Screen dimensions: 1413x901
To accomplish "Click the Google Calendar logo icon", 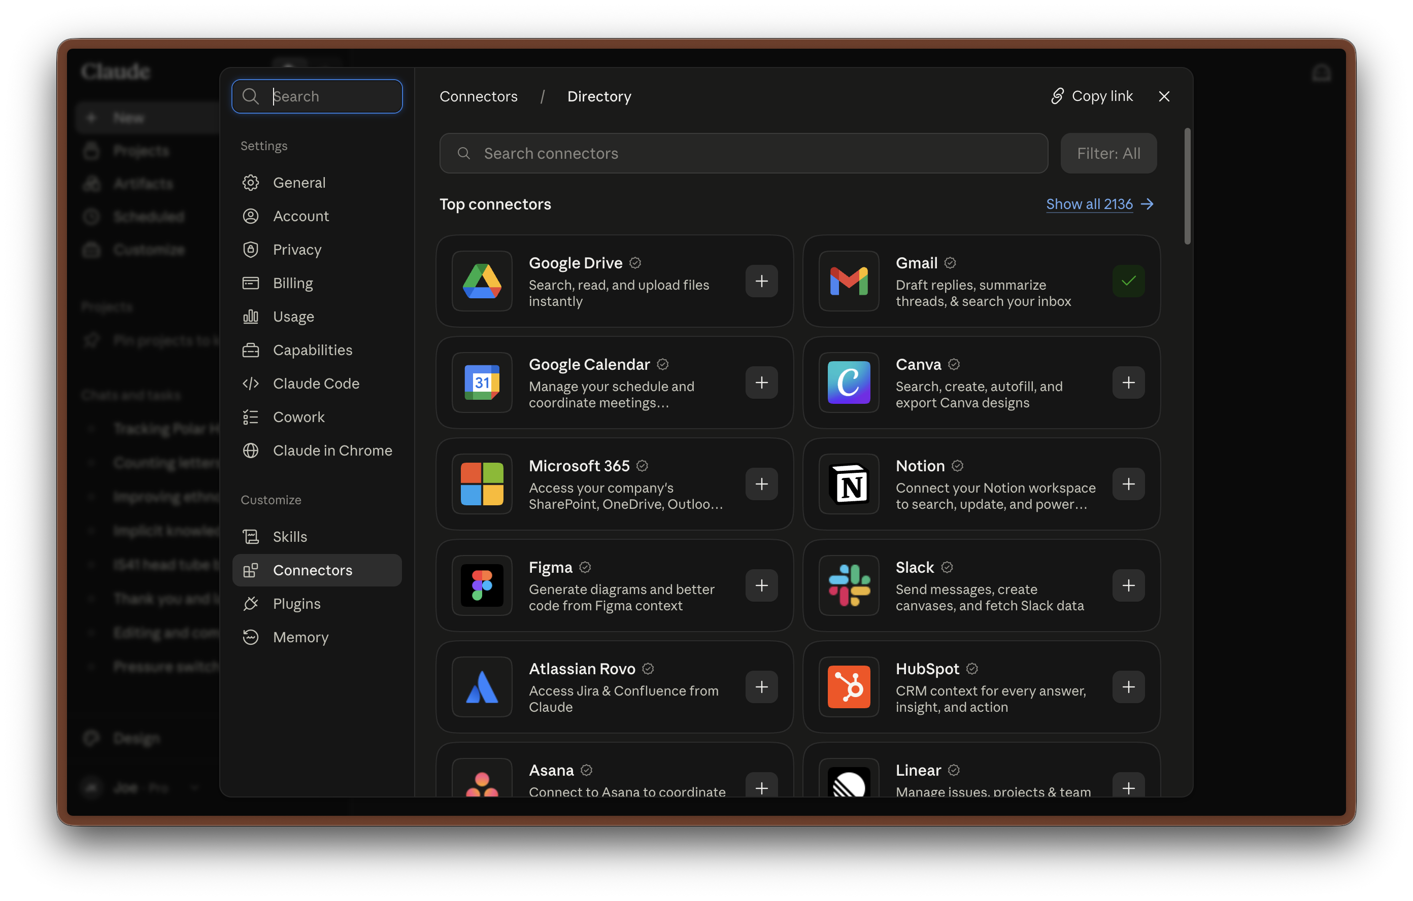I will pos(482,383).
